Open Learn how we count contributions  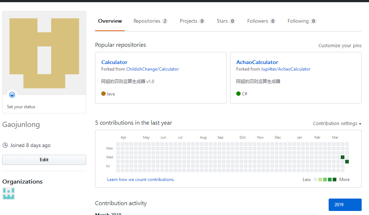pyautogui.click(x=141, y=180)
